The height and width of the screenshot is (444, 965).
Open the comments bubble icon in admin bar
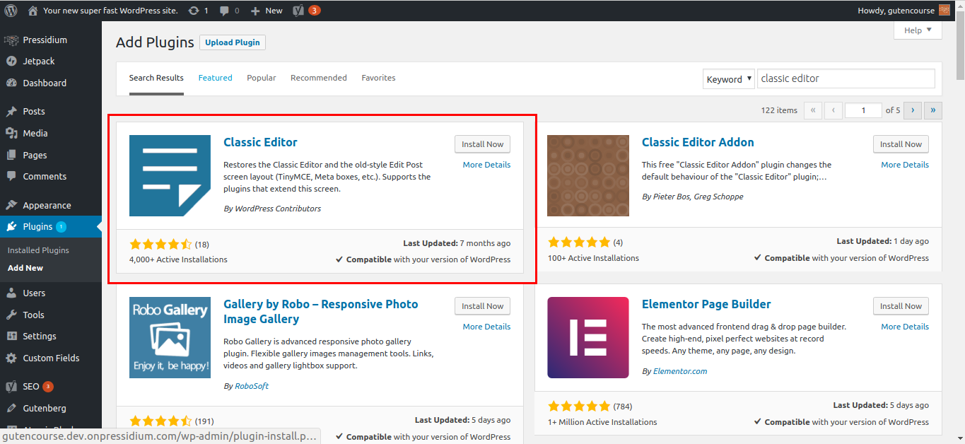[224, 11]
